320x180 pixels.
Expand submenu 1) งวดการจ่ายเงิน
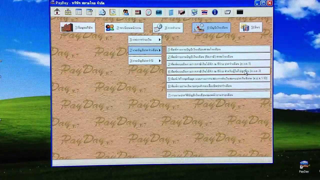(145, 39)
